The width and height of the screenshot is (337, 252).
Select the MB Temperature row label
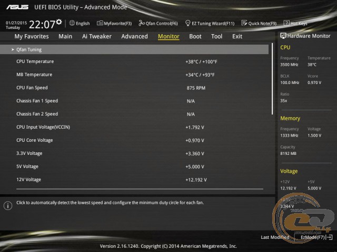[34, 75]
